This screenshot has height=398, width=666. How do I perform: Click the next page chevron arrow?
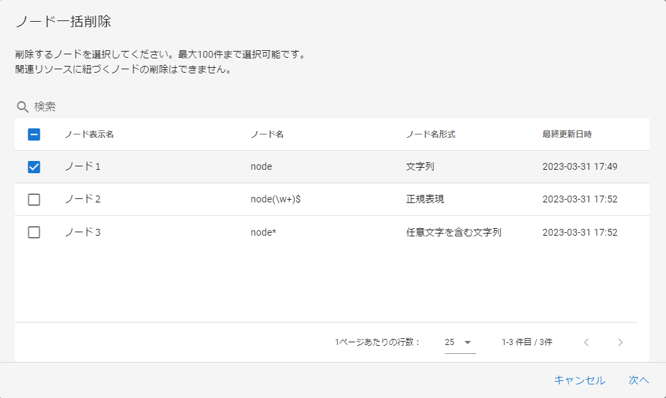620,342
